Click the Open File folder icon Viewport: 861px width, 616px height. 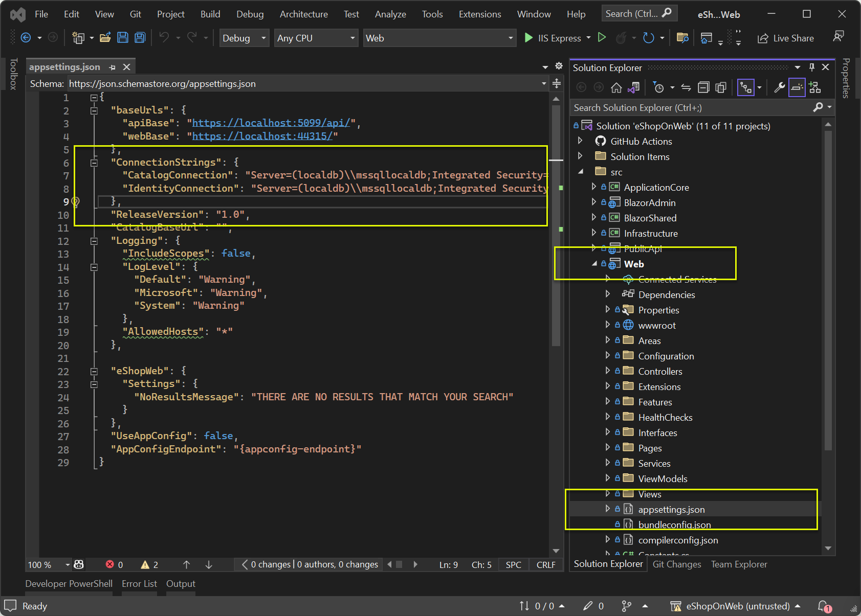pyautogui.click(x=105, y=38)
